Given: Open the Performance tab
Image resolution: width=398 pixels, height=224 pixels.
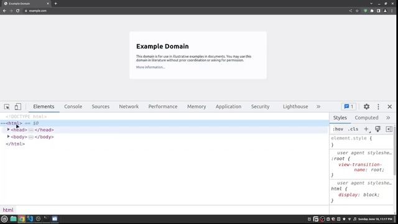Looking at the screenshot, I should pos(163,106).
